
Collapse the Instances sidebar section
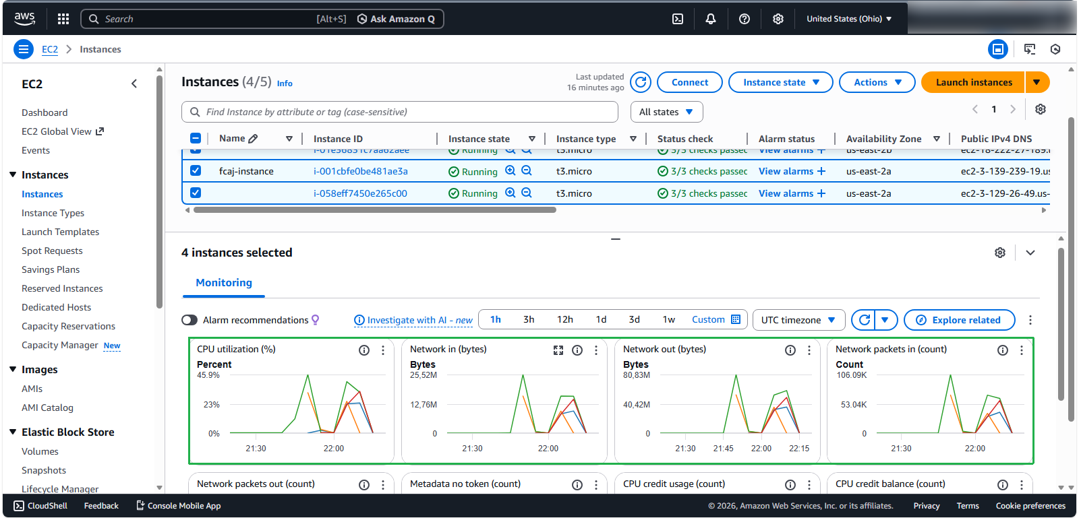[x=13, y=174]
